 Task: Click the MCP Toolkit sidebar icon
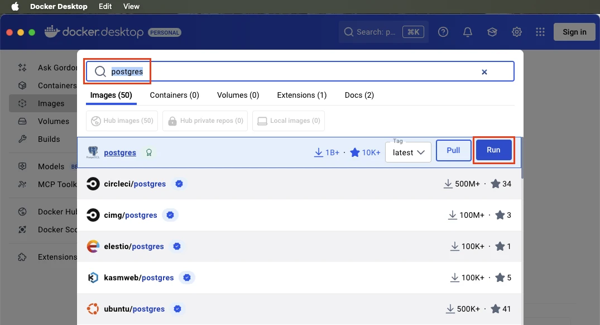[22, 184]
